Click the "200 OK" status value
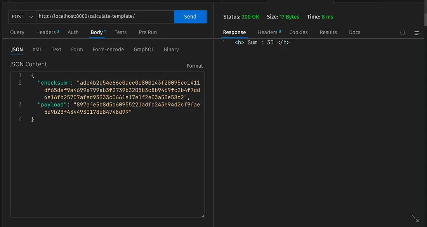427x227 pixels. click(x=250, y=17)
